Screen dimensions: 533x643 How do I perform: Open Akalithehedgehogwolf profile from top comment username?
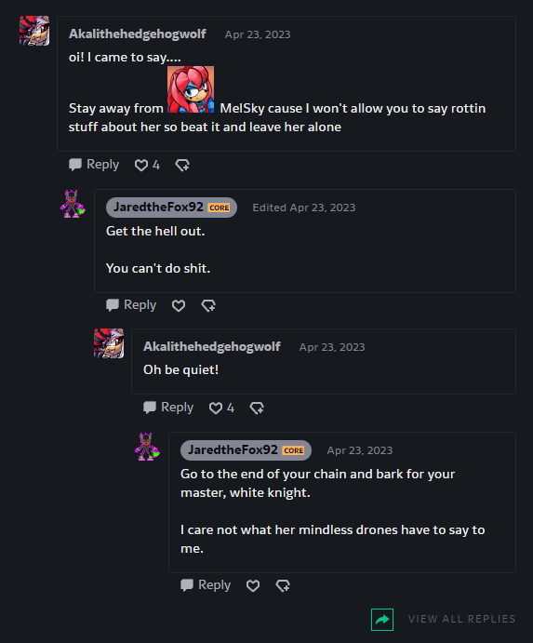click(x=138, y=34)
